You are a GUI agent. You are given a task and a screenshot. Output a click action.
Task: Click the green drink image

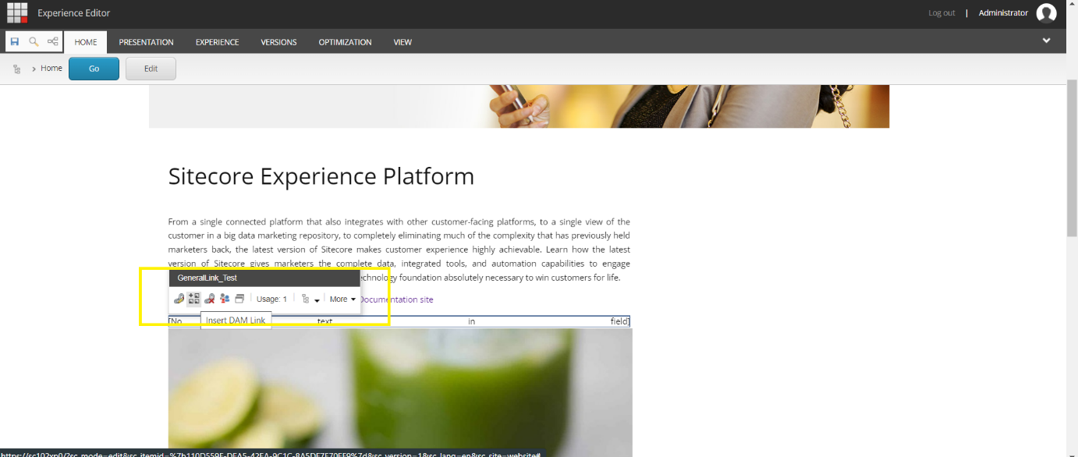400,392
